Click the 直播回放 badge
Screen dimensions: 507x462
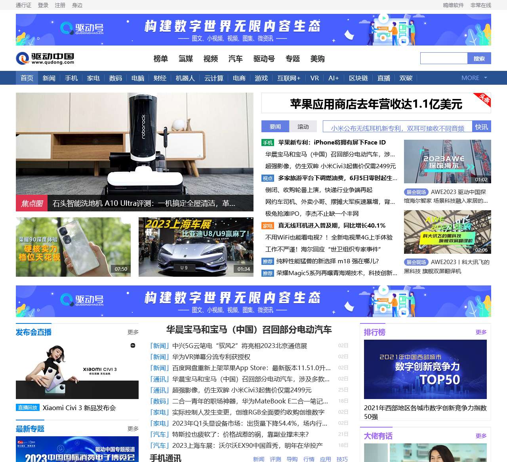tap(28, 407)
